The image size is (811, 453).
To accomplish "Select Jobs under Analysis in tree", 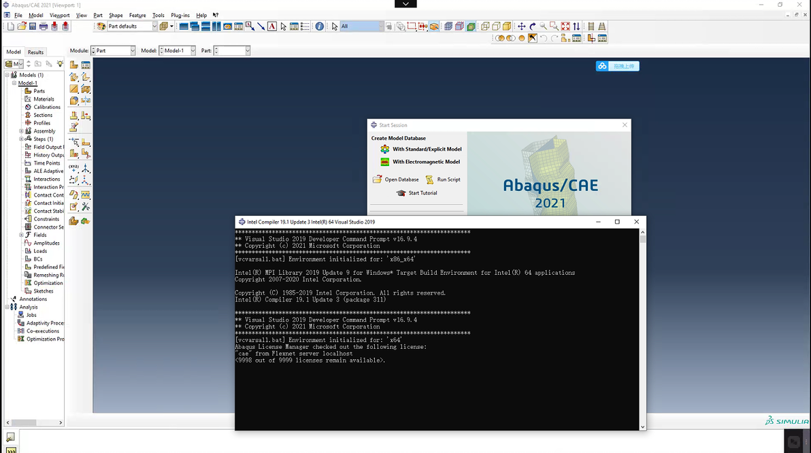I will coord(31,315).
